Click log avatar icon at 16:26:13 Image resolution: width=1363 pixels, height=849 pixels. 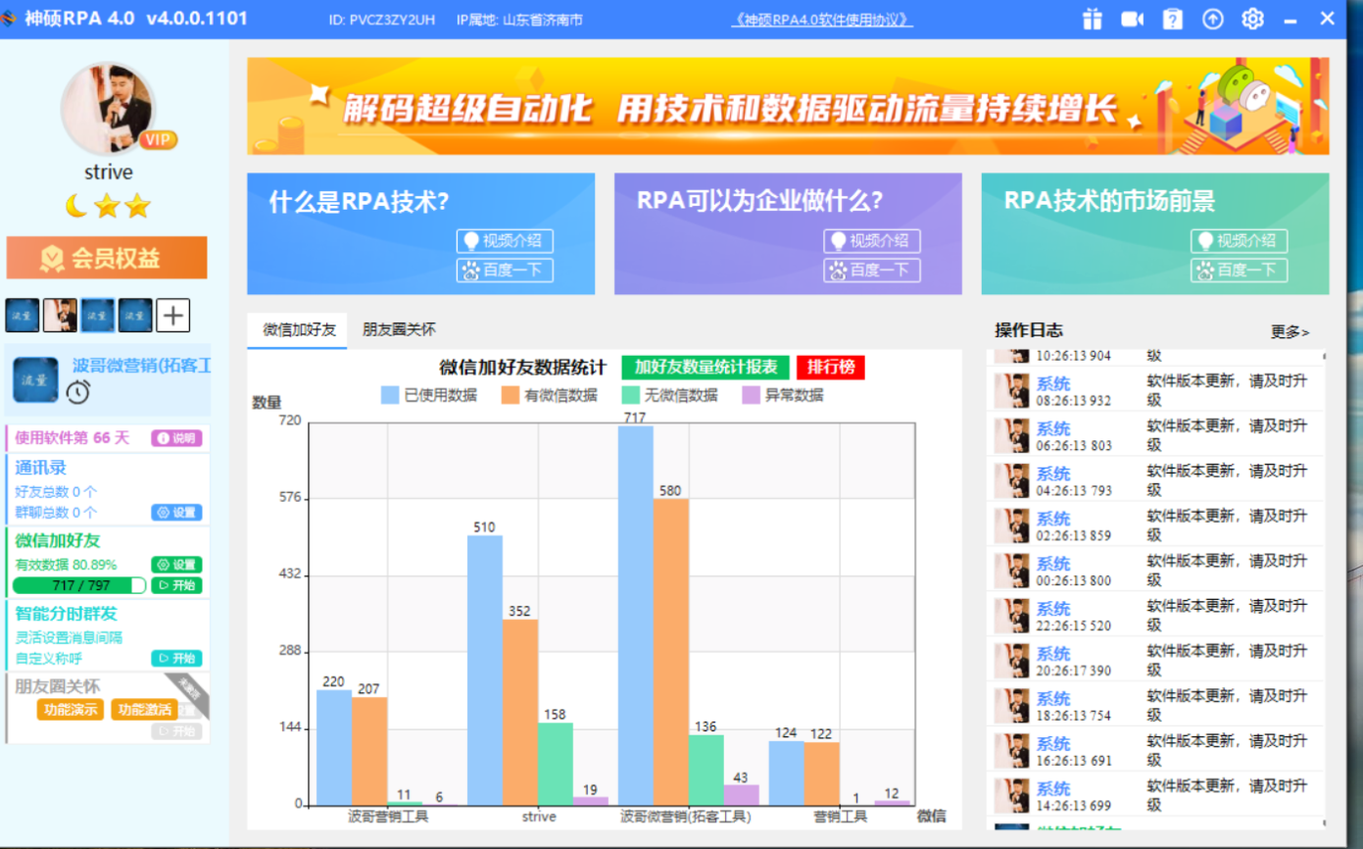click(x=1011, y=751)
